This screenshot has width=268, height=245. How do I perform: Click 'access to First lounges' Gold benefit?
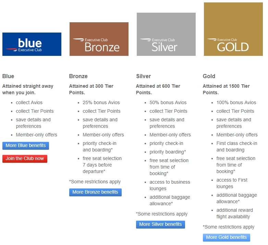point(232,183)
